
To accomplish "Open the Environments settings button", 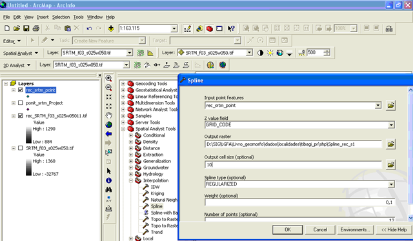I will point(355,229).
